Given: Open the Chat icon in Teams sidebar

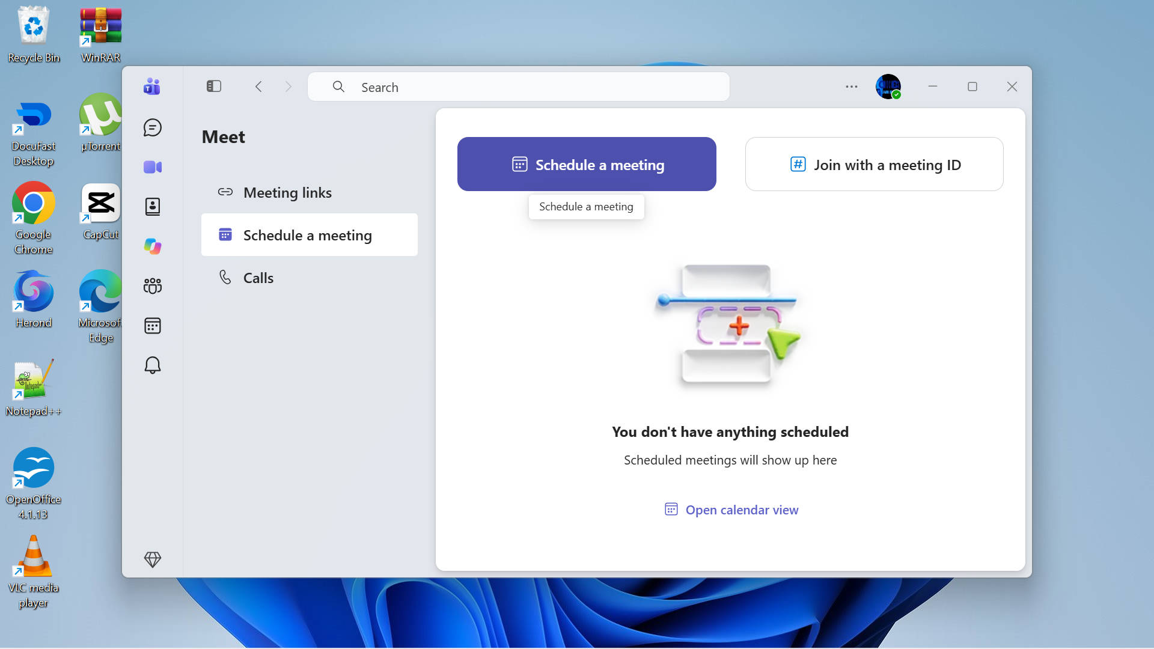Looking at the screenshot, I should 153,127.
